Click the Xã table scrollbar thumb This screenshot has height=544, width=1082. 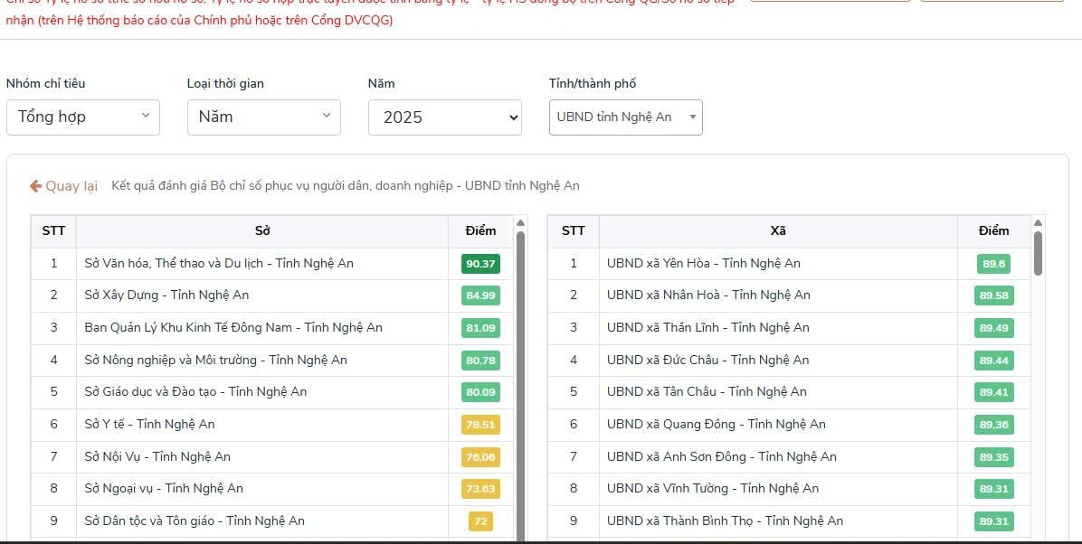[1038, 253]
